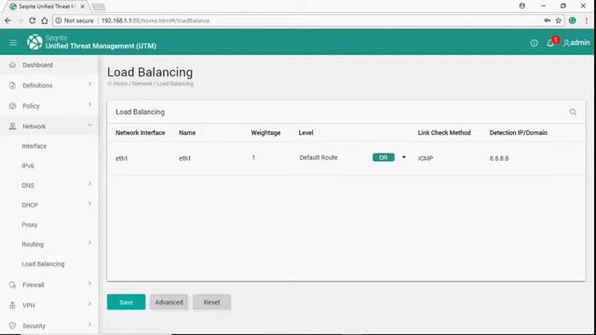Viewport: 596px width, 335px height.
Task: Select Load Balancing in sidebar
Action: pos(43,264)
